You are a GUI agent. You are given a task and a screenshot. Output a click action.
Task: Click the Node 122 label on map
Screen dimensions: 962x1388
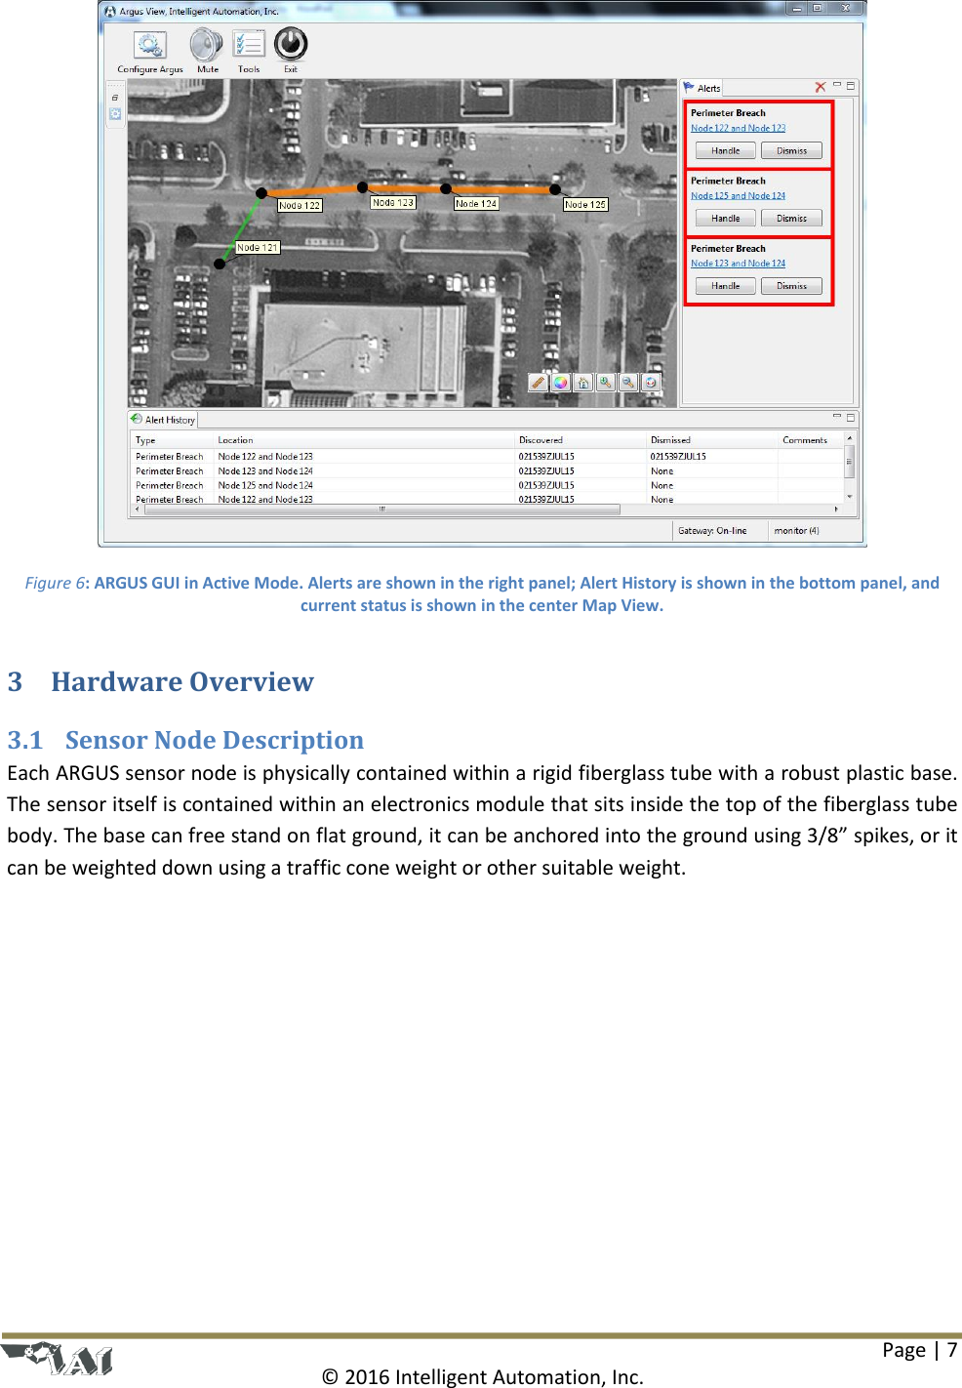(300, 205)
